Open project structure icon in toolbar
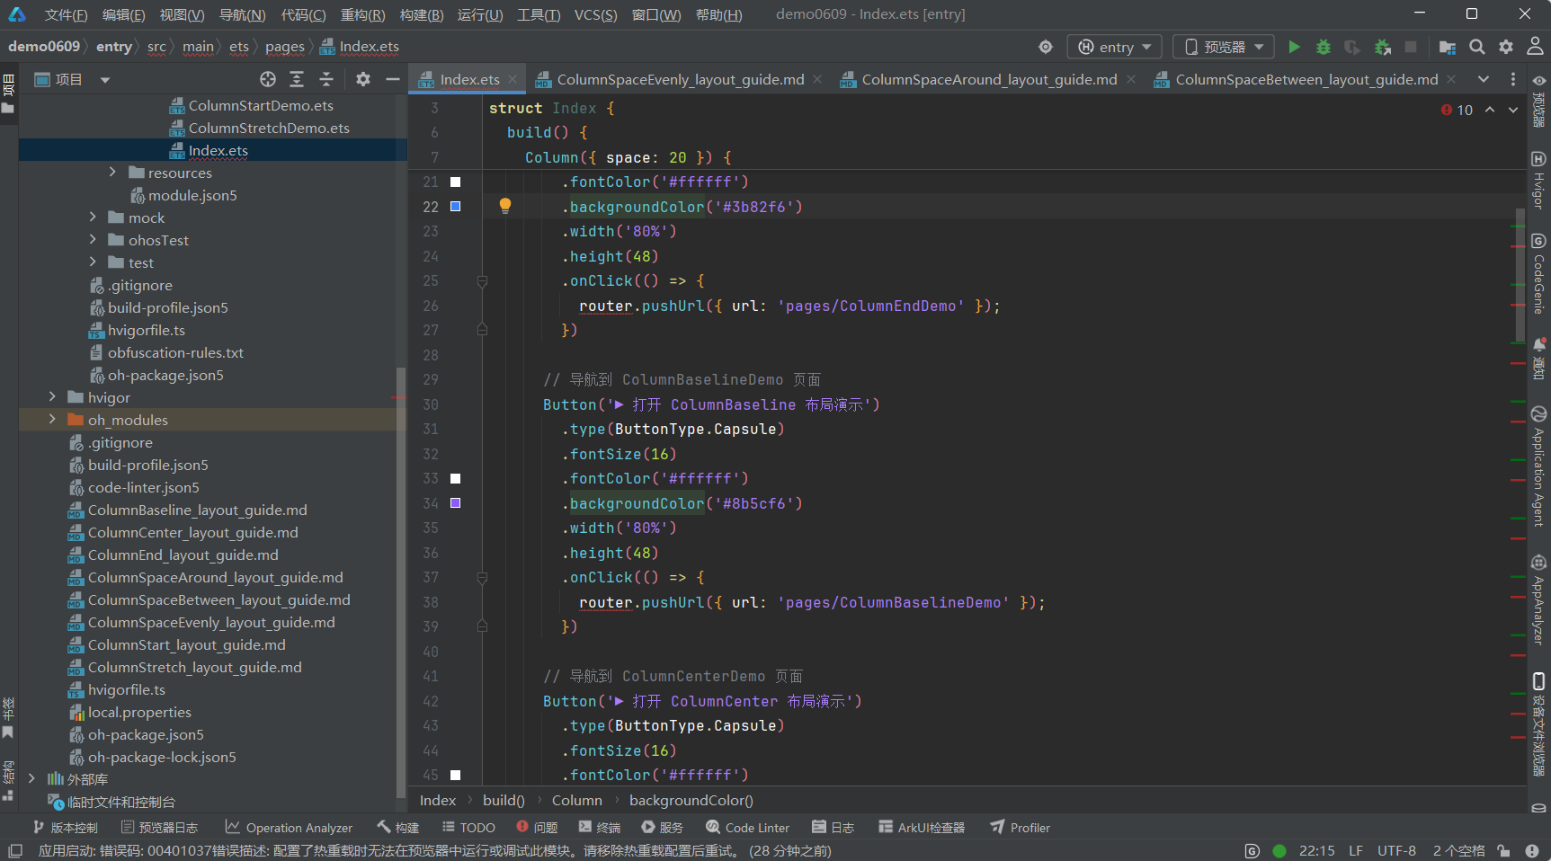The image size is (1551, 861). 1447,47
